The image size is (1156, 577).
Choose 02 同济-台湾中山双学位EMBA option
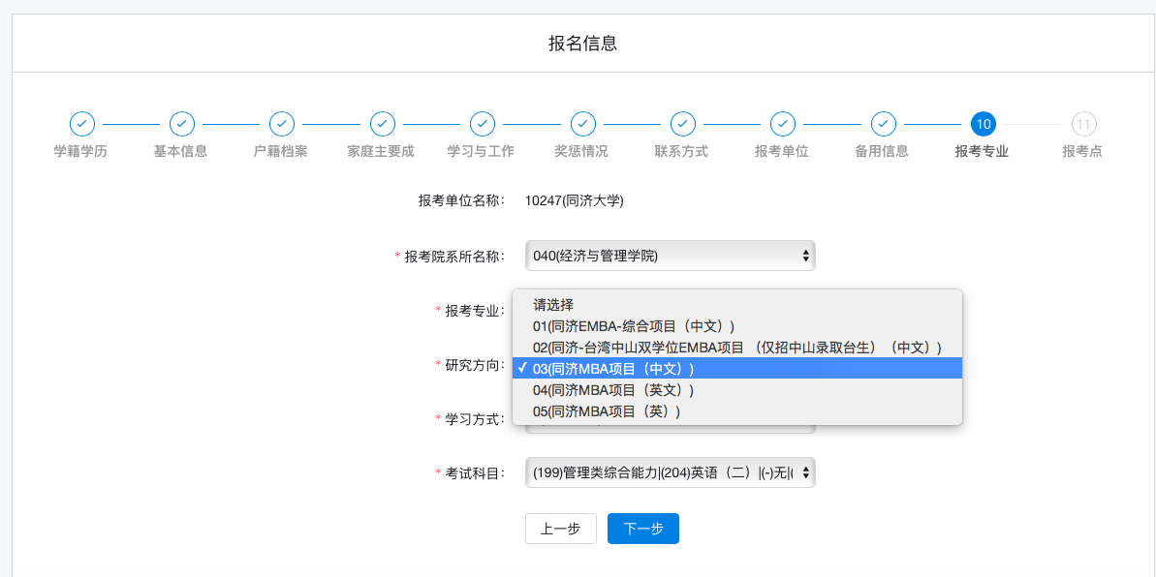point(736,348)
